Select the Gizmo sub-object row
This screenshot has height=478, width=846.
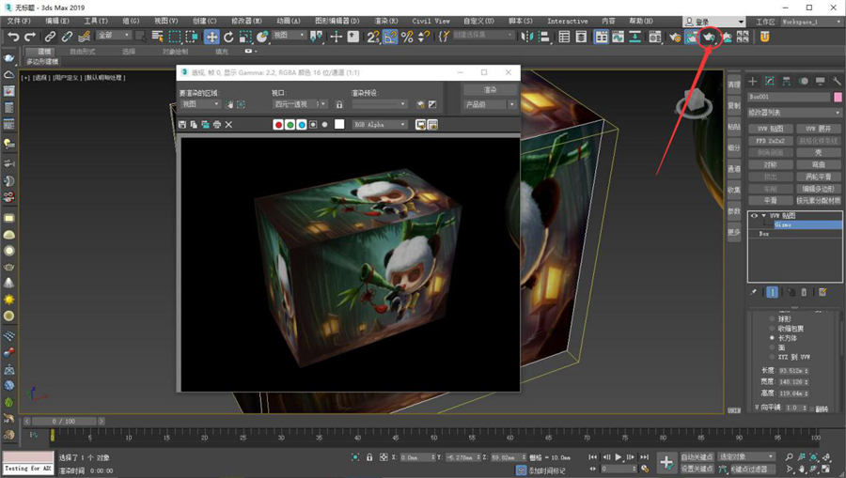tap(807, 224)
